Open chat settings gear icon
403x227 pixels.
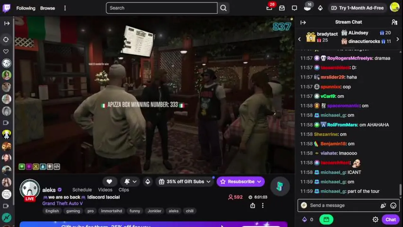(375, 220)
